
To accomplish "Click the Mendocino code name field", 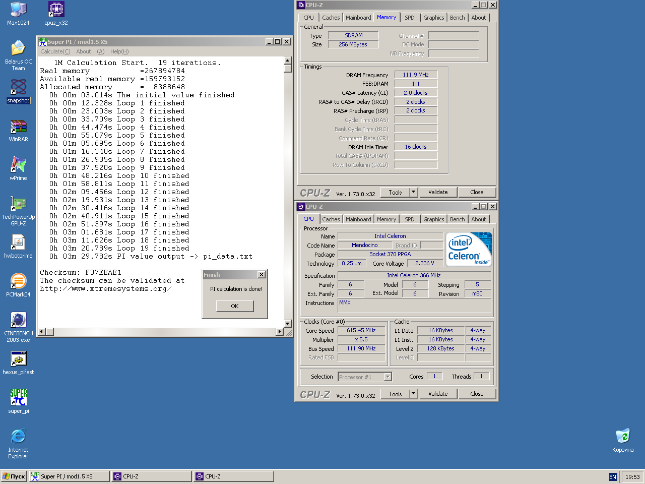I will [x=365, y=245].
